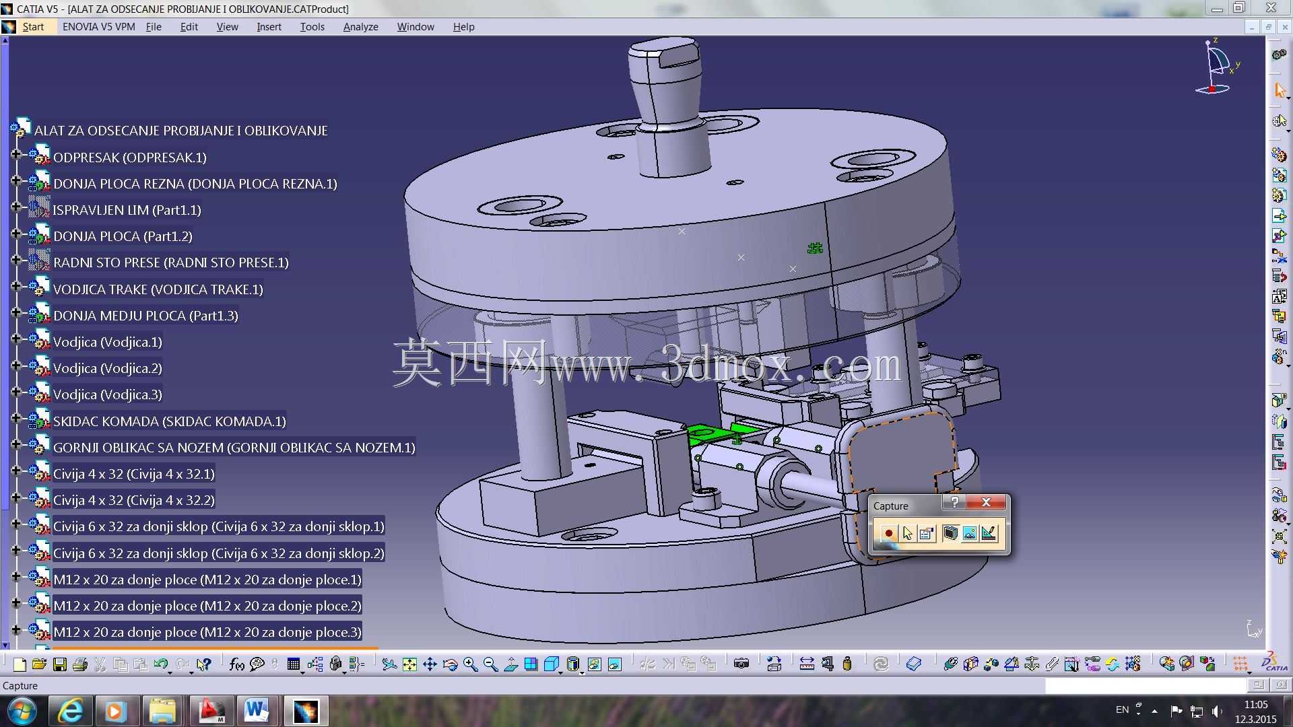Save the product with the floppy disk icon

coord(60,664)
